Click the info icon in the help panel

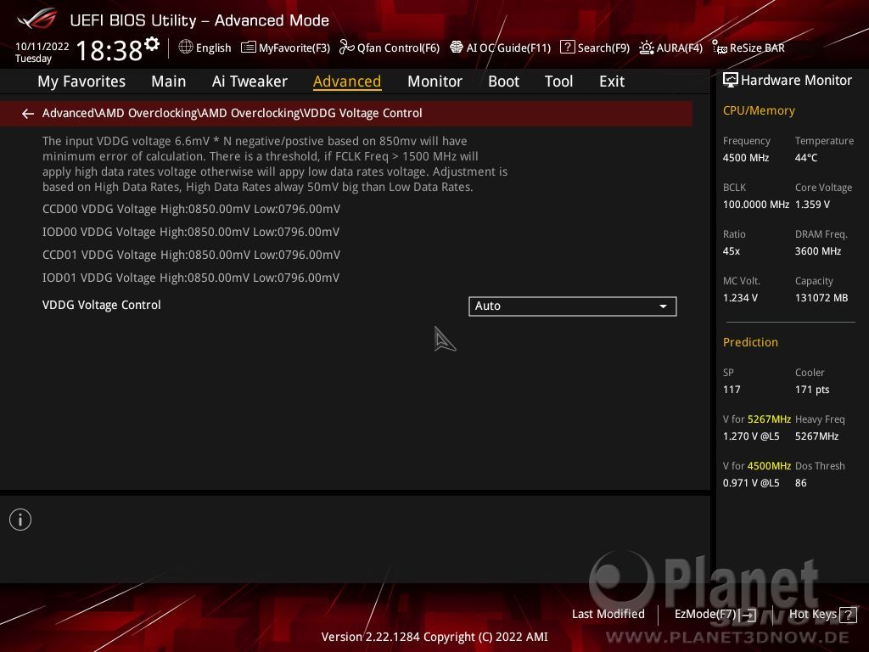(20, 520)
